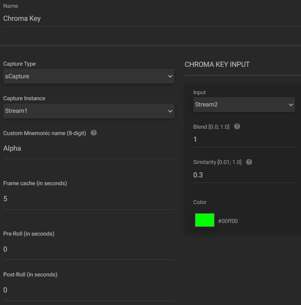The image size is (301, 305).
Task: Click the Similarity help question mark icon
Action: click(x=249, y=162)
